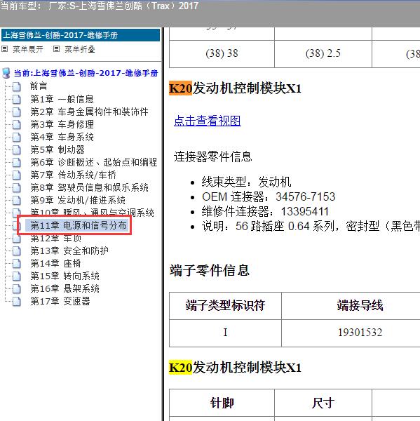
Task: Collapse all menus with 菜单折叠
Action: tap(80, 49)
